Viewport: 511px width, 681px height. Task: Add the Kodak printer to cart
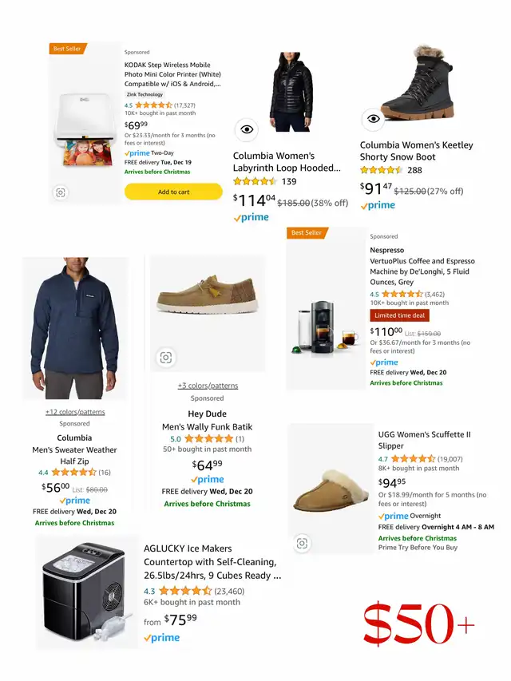pos(173,192)
